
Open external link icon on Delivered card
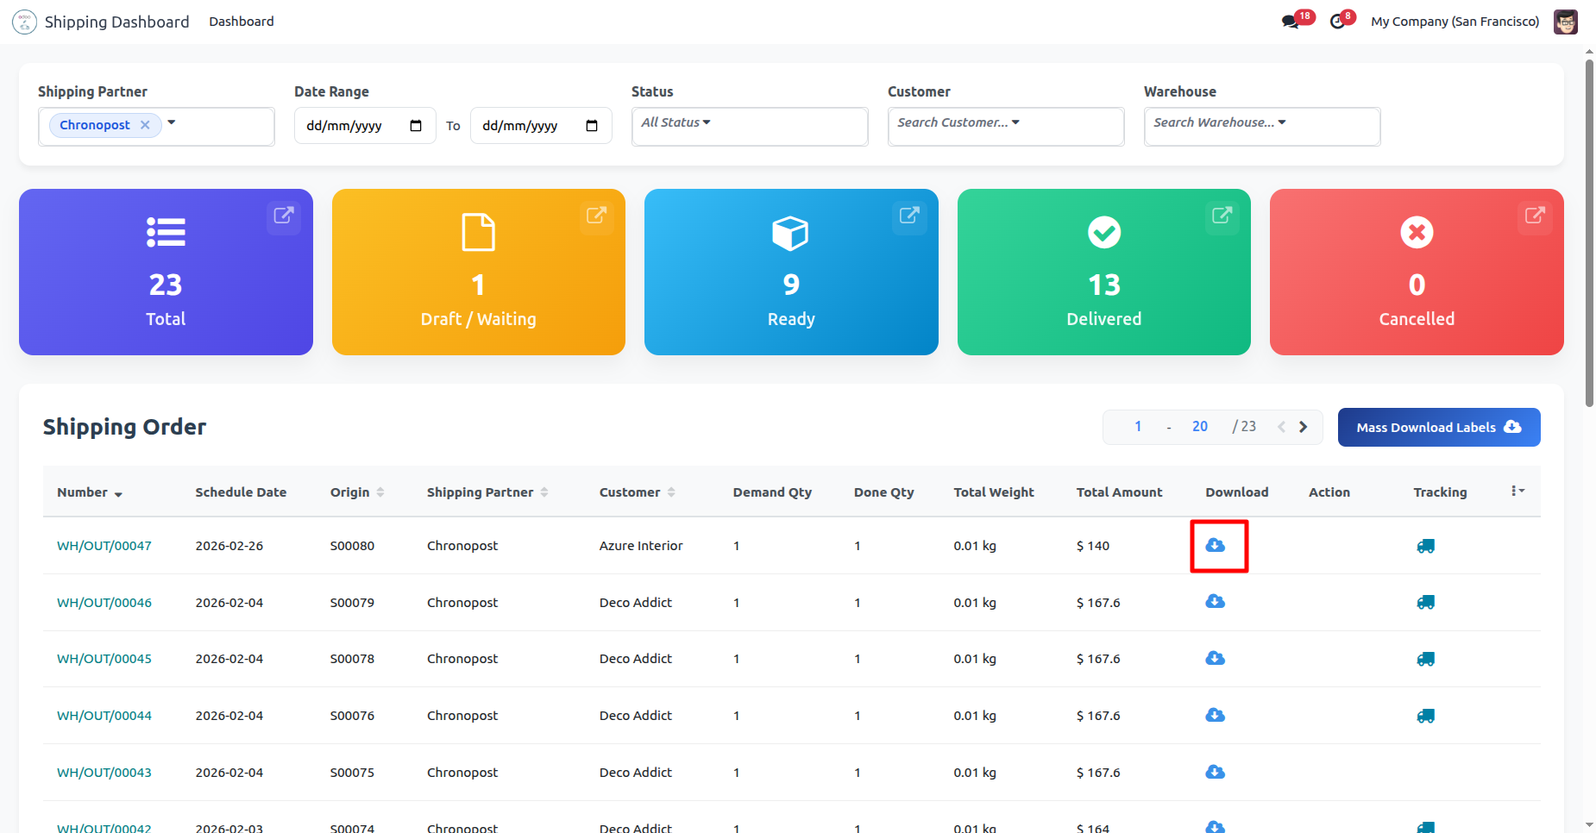pos(1222,216)
